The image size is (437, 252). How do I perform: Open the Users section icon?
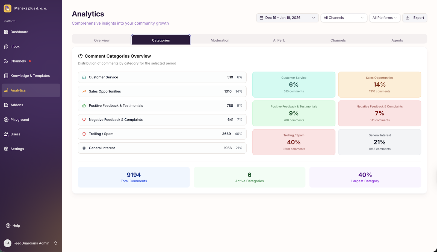click(6, 134)
